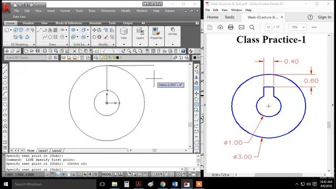The width and height of the screenshot is (336, 189).
Task: Select the Spline tool in left Draw toolbar
Action: (x=5, y=110)
